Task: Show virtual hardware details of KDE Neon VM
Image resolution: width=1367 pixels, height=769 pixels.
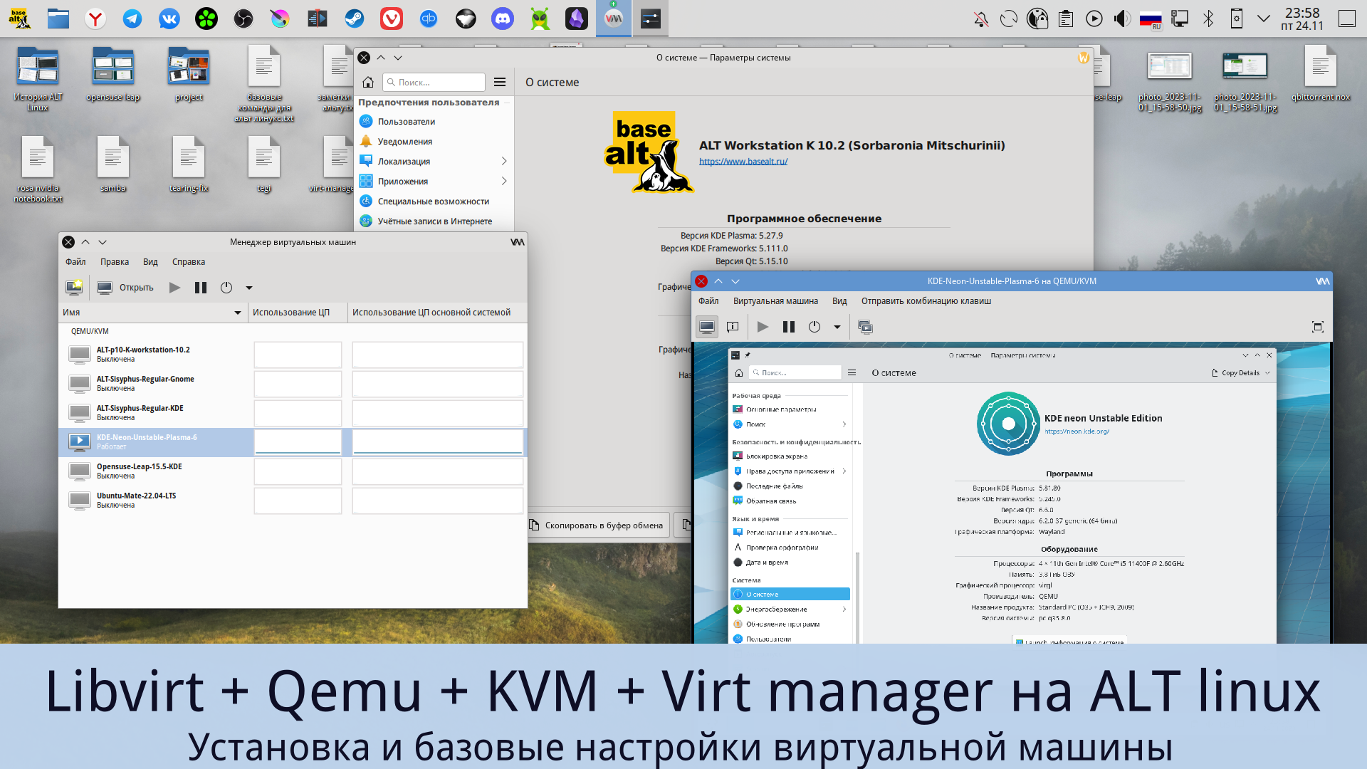Action: (732, 326)
